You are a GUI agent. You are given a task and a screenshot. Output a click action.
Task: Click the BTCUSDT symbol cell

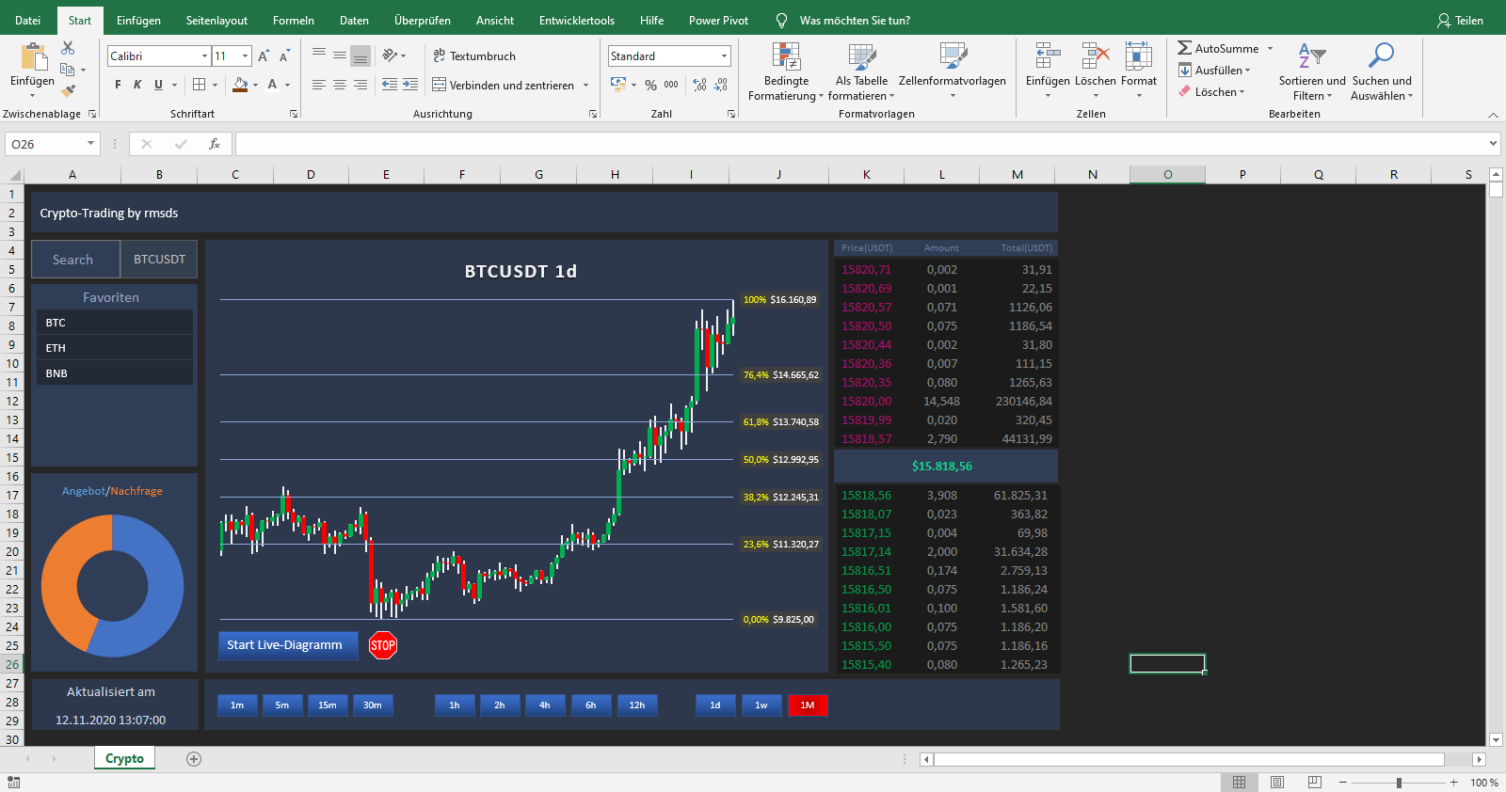pos(159,260)
